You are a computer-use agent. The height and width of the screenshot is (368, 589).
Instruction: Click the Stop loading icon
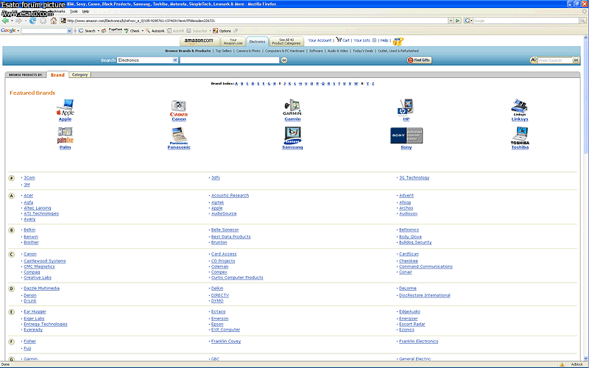pos(43,21)
